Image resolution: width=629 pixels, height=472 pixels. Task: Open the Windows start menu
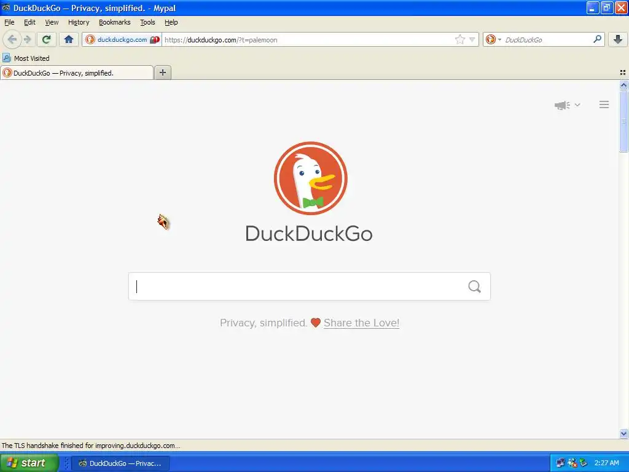click(29, 463)
